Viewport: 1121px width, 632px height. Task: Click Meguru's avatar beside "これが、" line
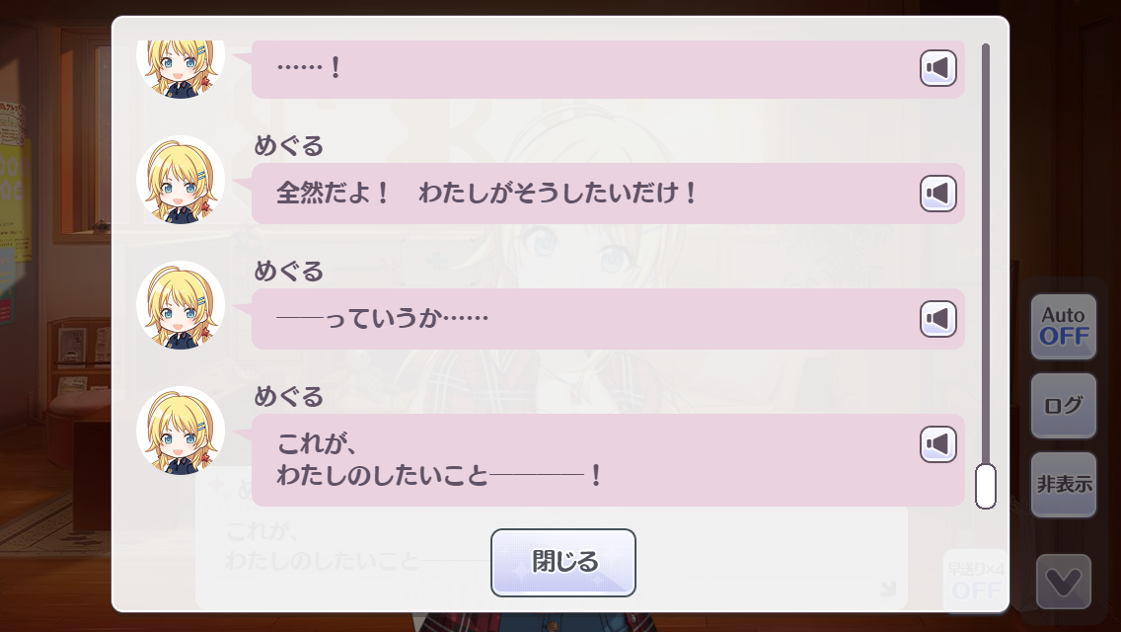(x=181, y=431)
